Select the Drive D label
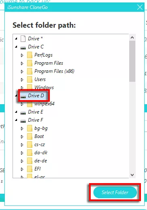Screen dimensions: 147x210 36,96
